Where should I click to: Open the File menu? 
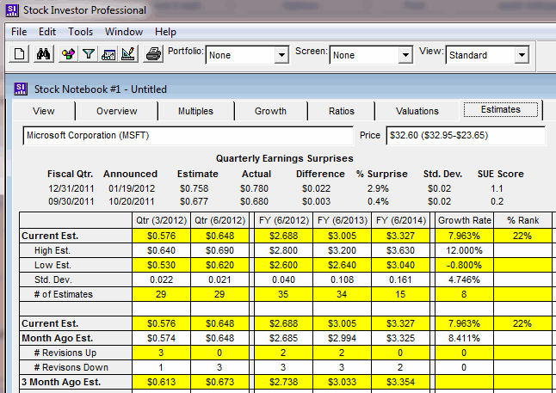(19, 32)
